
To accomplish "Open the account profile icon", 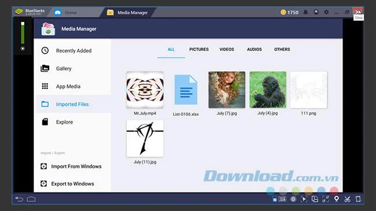I will point(316,12).
